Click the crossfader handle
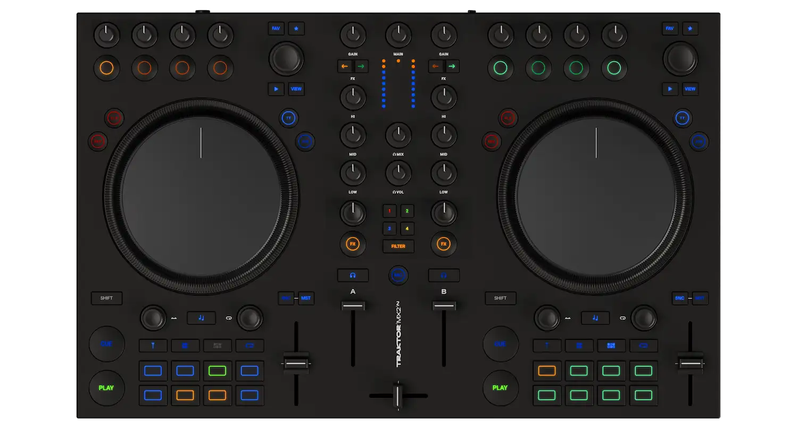This screenshot has height=435, width=798. point(398,396)
